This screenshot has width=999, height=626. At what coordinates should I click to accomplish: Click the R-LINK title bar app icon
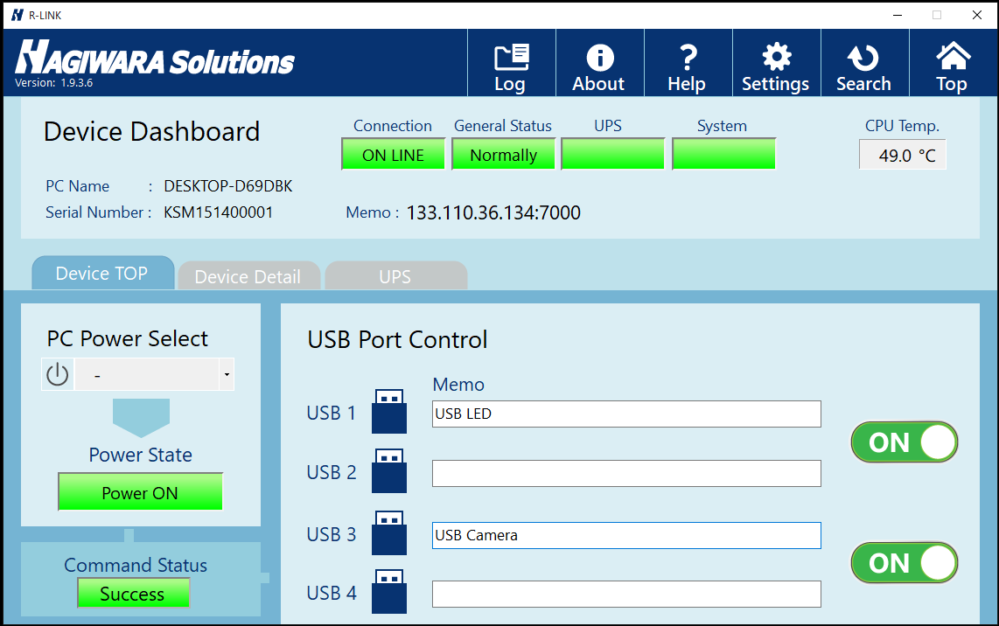click(17, 15)
